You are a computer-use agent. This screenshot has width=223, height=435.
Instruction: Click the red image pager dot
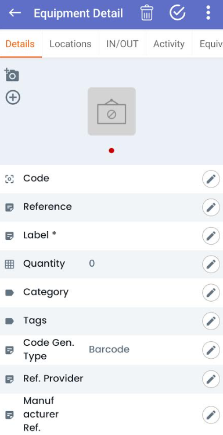click(111, 150)
